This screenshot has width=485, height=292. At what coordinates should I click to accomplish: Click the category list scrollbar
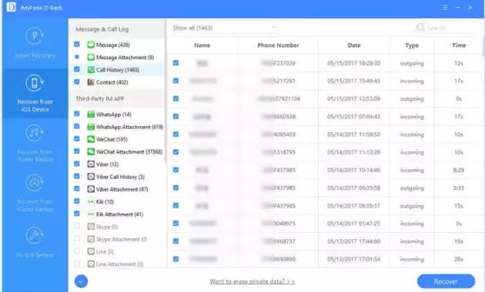pos(166,91)
